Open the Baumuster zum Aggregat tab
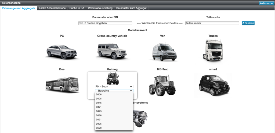 [131, 8]
